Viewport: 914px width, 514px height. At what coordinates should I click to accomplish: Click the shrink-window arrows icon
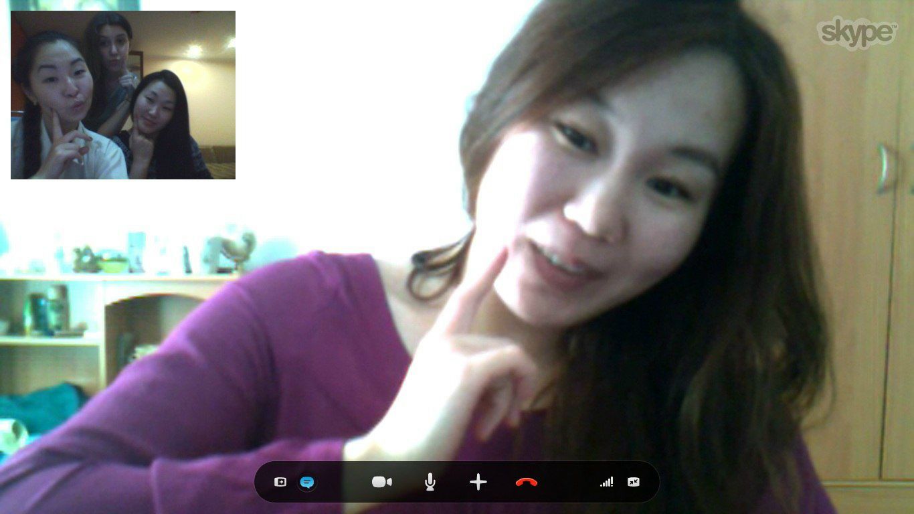(x=634, y=482)
